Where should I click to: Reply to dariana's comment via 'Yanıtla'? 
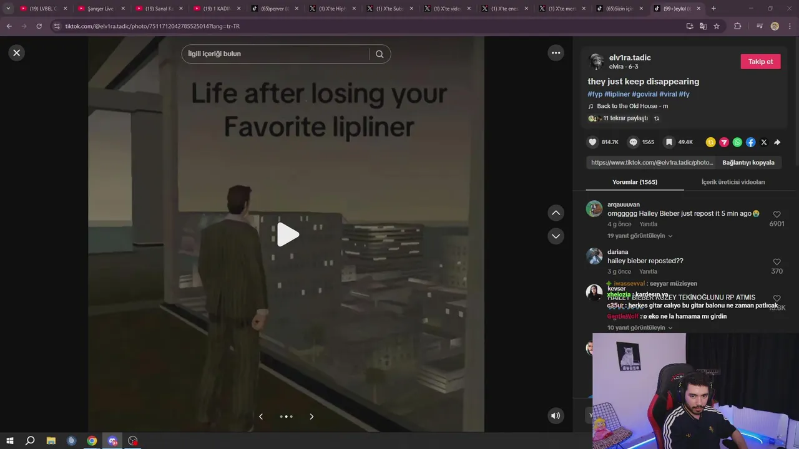648,272
